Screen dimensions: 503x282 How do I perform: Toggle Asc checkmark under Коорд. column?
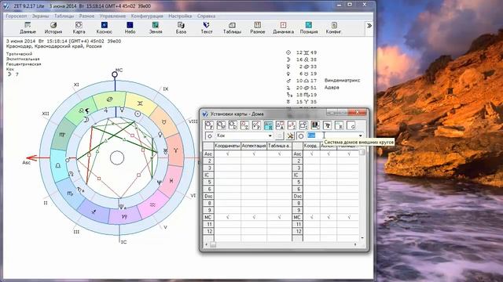click(311, 154)
